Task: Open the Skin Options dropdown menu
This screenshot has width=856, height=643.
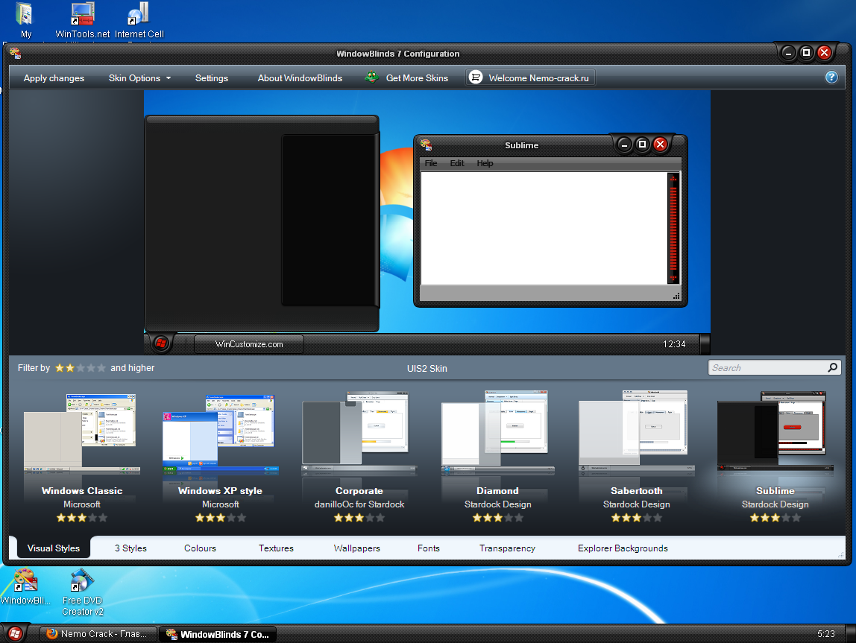Action: pyautogui.click(x=139, y=78)
